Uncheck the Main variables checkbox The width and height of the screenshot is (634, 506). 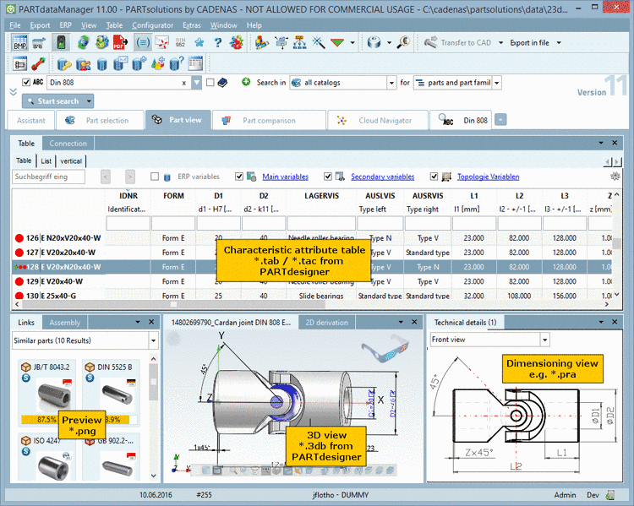tap(240, 177)
